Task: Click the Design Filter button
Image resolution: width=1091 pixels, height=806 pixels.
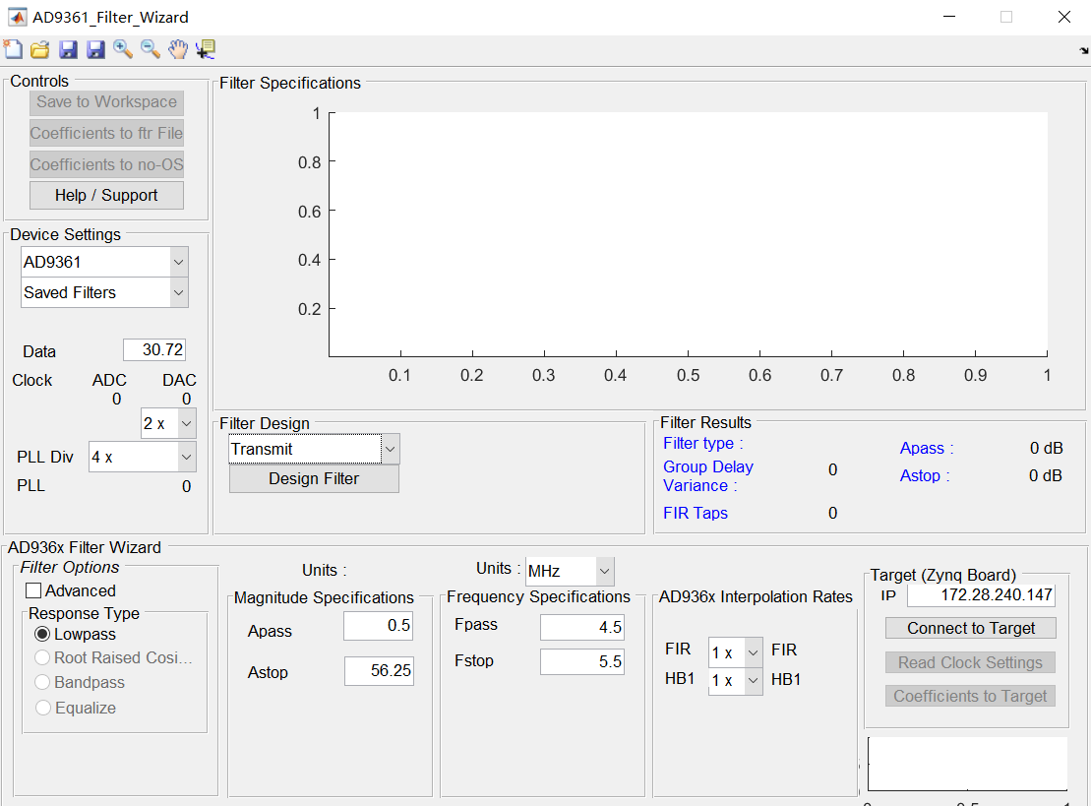Action: (x=314, y=479)
